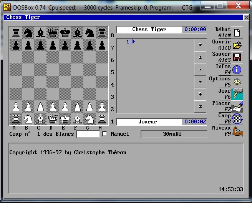Click the Camp checkered swap-sides icon
The width and height of the screenshot is (252, 203).
point(237,119)
